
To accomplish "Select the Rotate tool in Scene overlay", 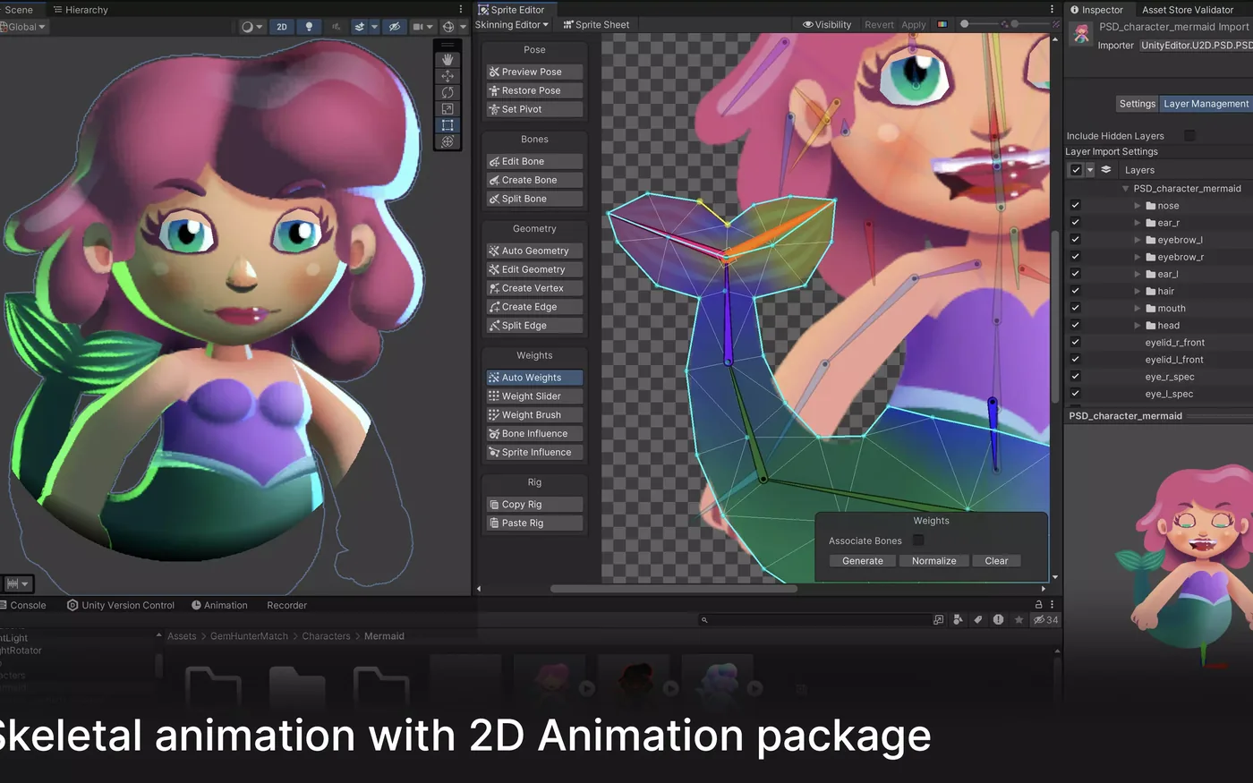I will coord(447,92).
